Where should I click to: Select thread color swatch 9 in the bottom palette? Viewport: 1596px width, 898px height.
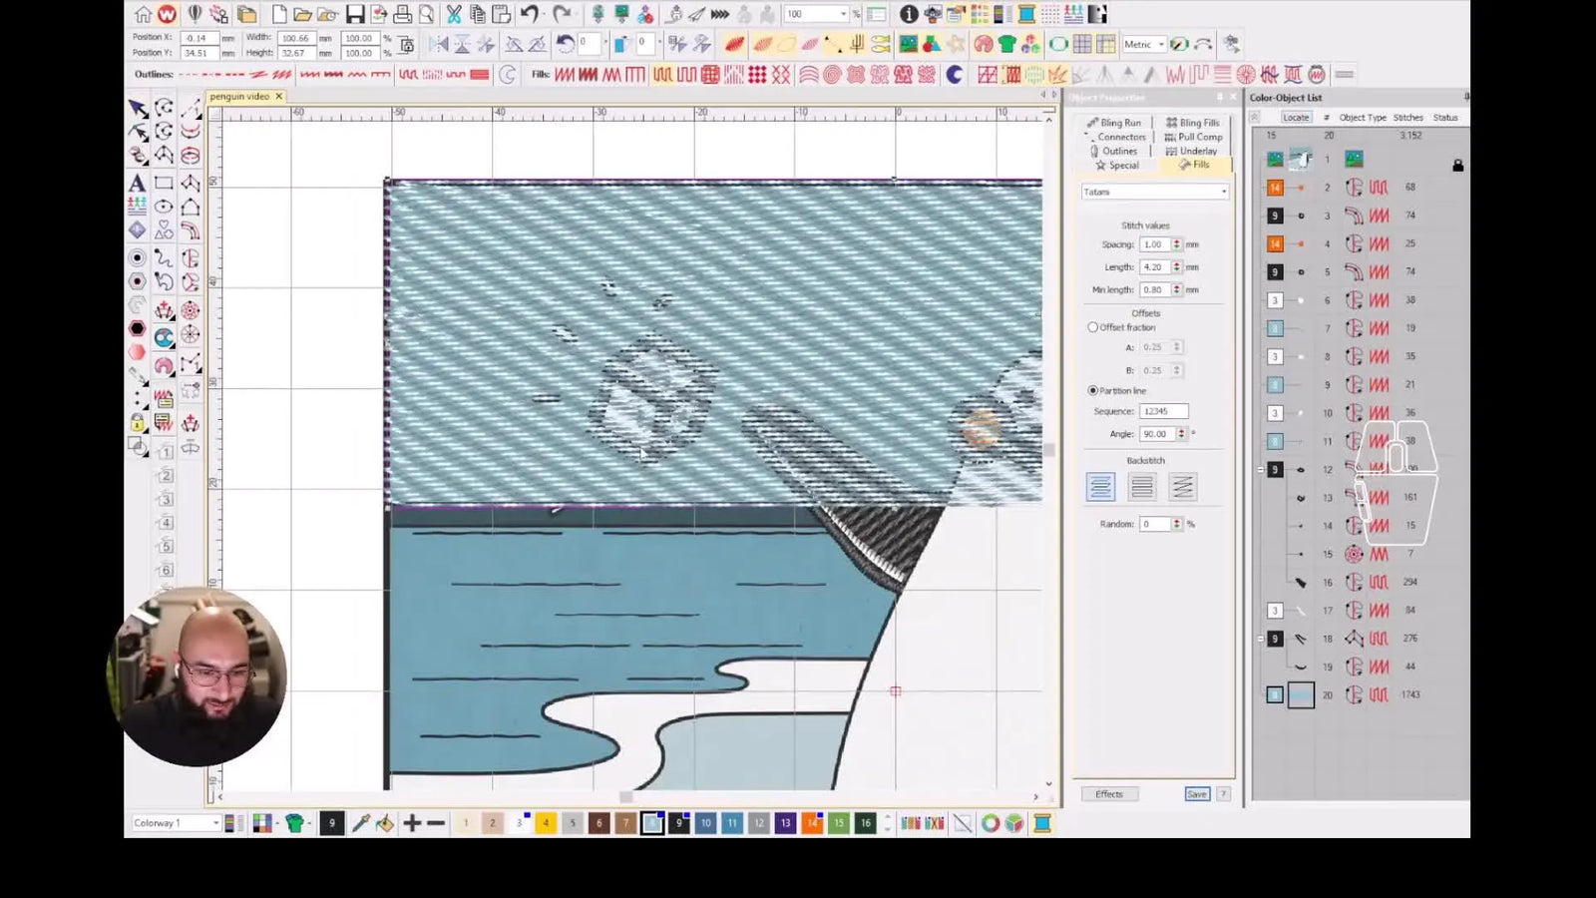[x=679, y=823]
